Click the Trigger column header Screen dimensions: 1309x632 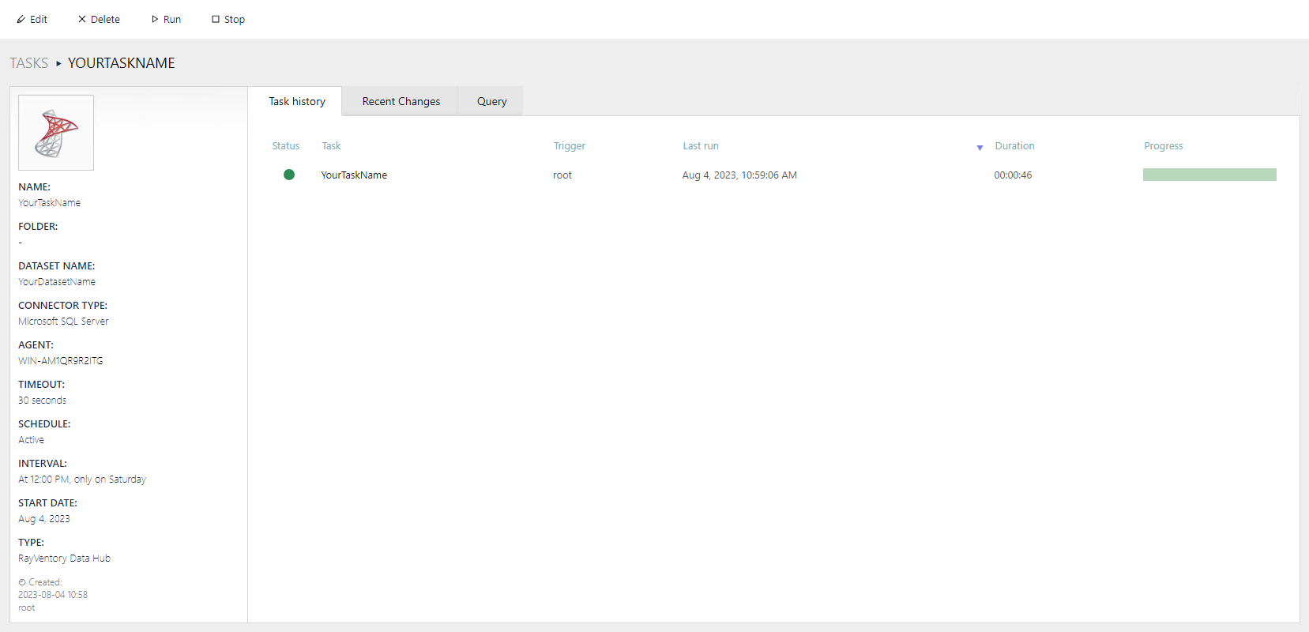click(x=569, y=146)
